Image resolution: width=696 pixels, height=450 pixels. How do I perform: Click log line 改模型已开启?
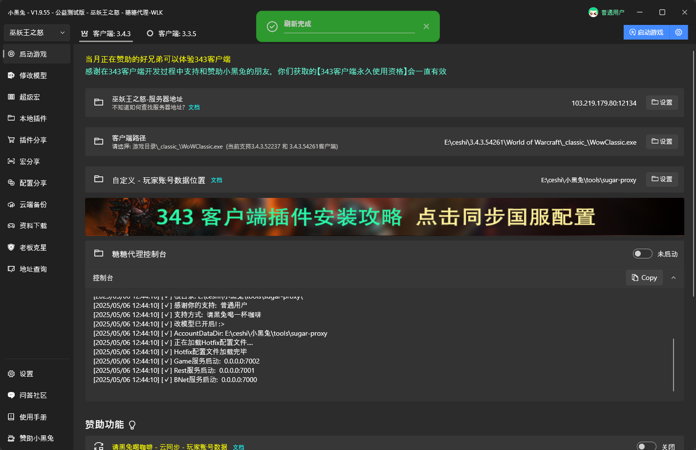click(x=159, y=324)
